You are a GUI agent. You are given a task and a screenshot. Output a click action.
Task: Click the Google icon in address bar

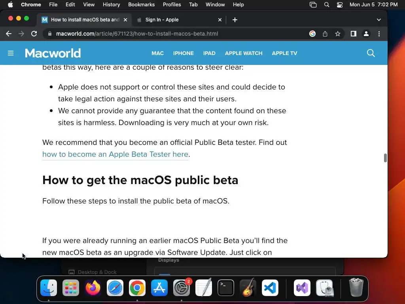(x=312, y=34)
